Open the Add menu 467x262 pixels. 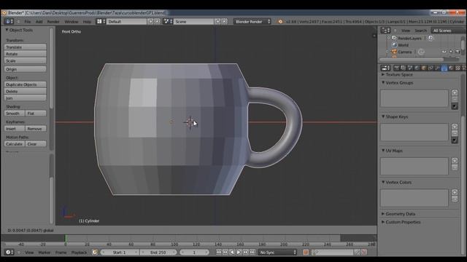pyautogui.click(x=39, y=22)
